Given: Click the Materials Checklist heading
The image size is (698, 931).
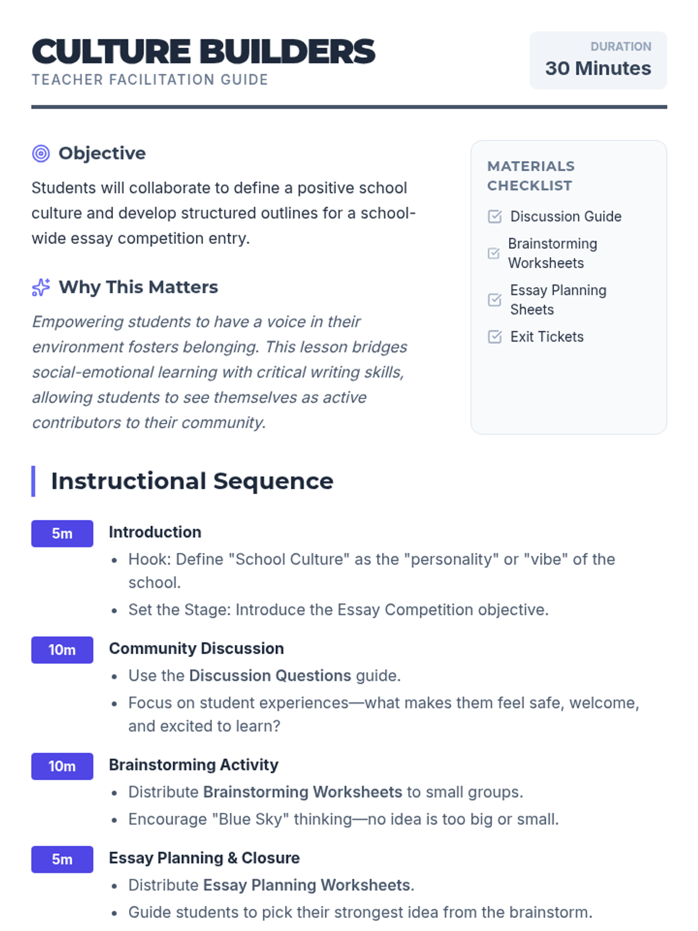Looking at the screenshot, I should tap(530, 176).
